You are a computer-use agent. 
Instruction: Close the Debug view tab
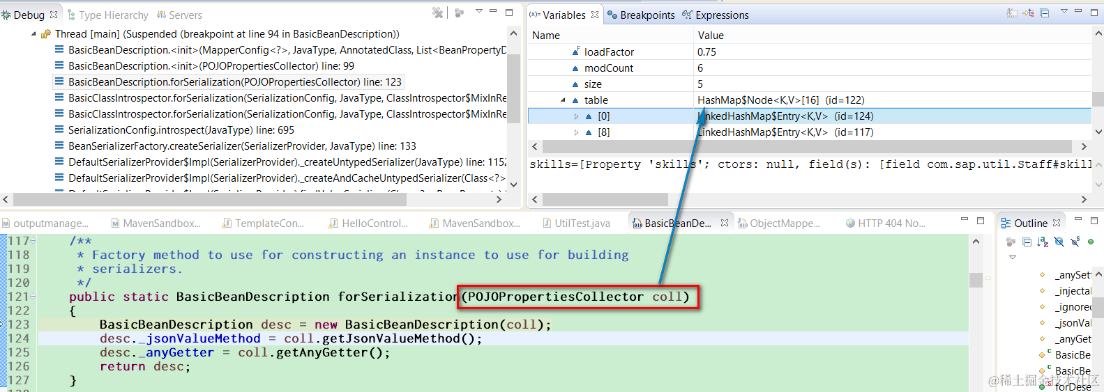coord(54,15)
